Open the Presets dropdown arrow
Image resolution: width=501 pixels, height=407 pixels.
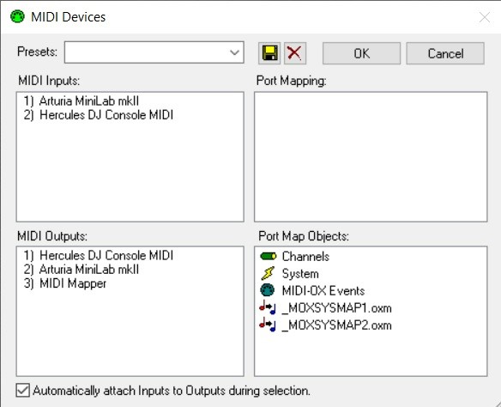234,52
